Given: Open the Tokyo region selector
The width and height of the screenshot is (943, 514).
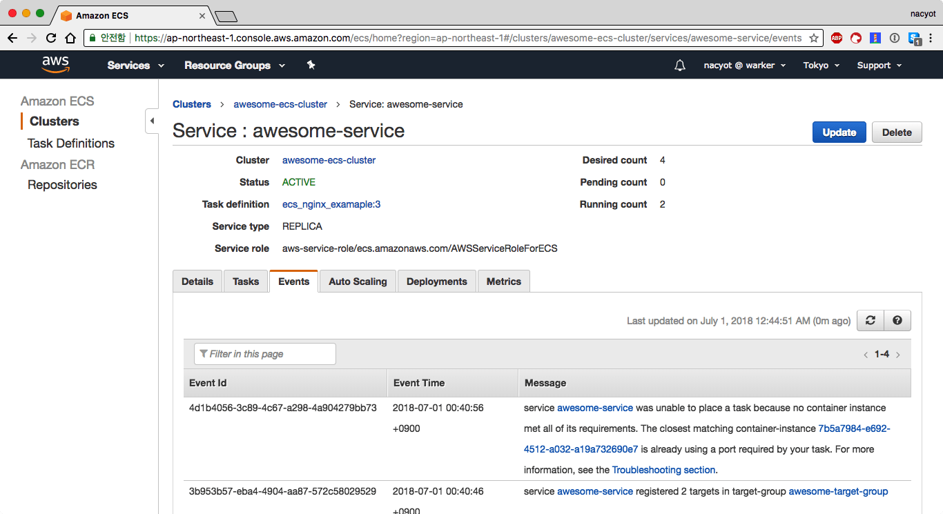Looking at the screenshot, I should click(x=821, y=66).
